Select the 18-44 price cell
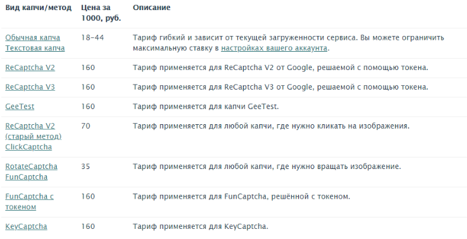Viewport: 467px width, 239px height. coord(92,38)
